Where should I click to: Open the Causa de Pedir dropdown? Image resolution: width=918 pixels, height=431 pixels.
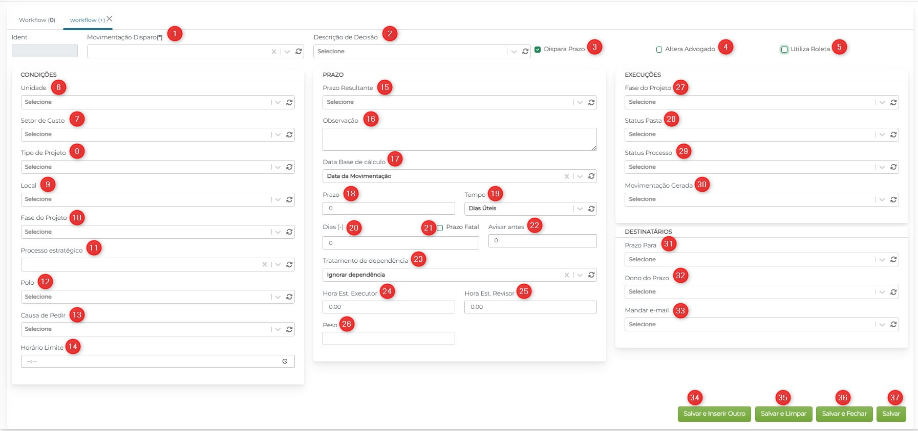point(278,329)
